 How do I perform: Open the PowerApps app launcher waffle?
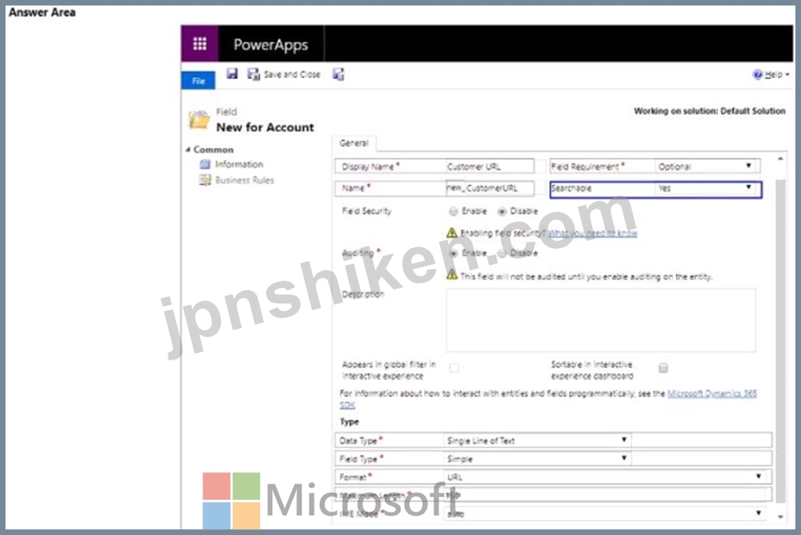pyautogui.click(x=200, y=44)
